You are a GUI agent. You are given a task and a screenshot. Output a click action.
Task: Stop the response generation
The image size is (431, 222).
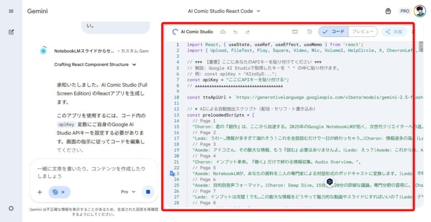(148, 192)
